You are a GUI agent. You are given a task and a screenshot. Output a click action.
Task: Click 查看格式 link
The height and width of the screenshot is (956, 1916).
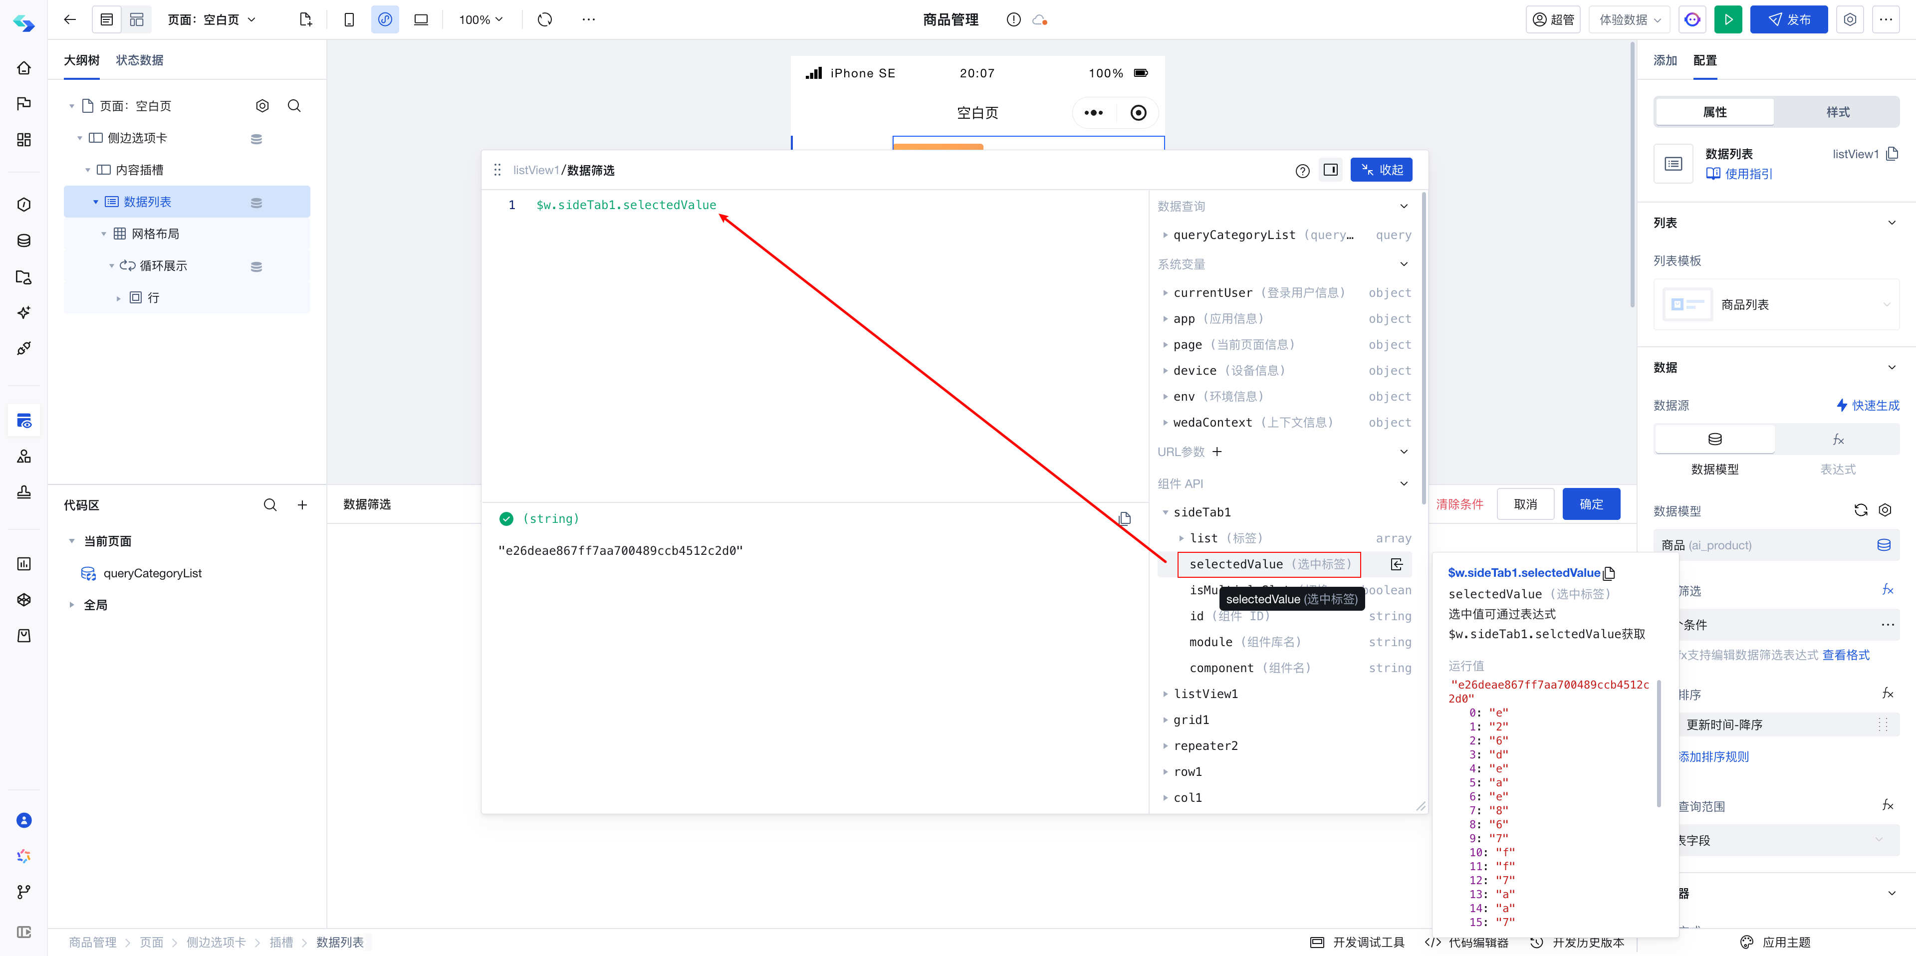pyautogui.click(x=1845, y=656)
